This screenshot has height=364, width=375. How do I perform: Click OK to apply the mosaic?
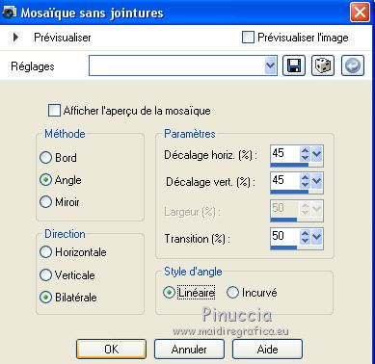[x=111, y=349]
